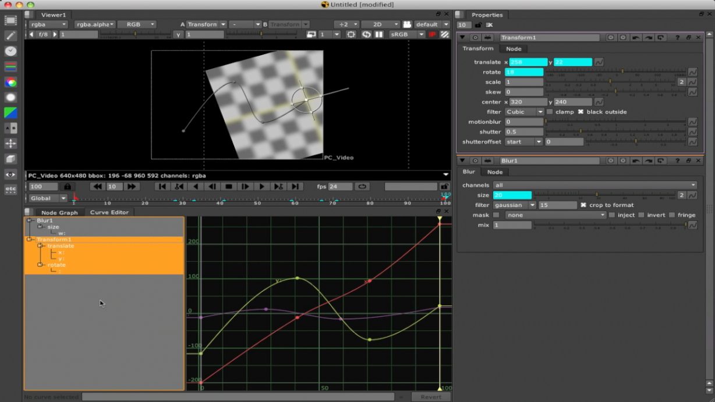Screen dimensions: 715x402
Task: Click the Time nodes clock icon
Action: pyautogui.click(x=10, y=52)
